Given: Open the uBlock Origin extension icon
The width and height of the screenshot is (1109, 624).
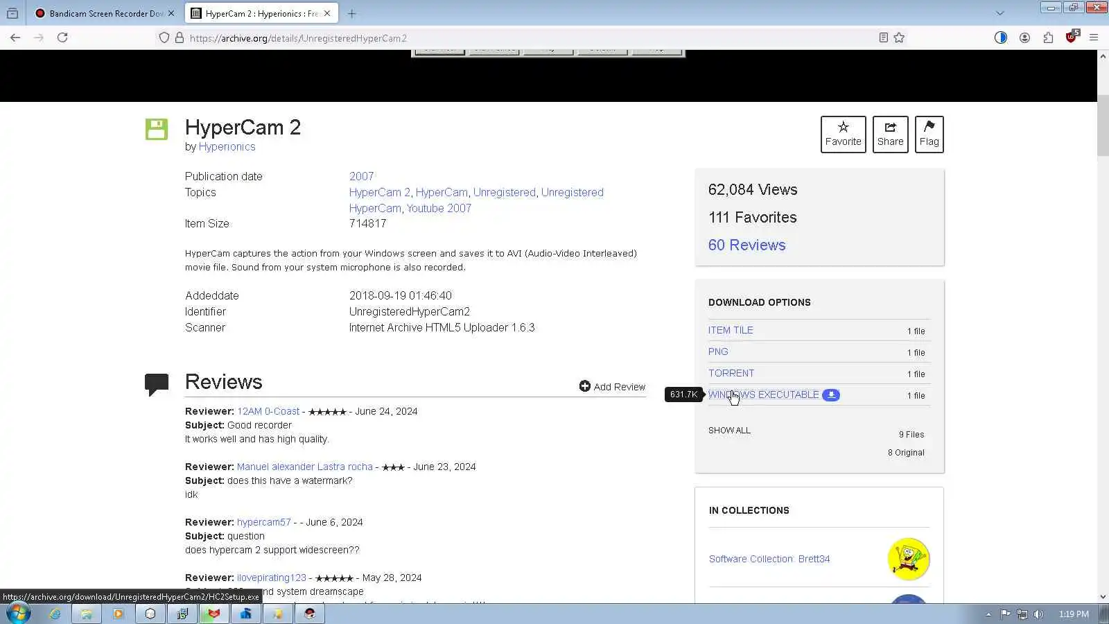Looking at the screenshot, I should (x=1072, y=37).
